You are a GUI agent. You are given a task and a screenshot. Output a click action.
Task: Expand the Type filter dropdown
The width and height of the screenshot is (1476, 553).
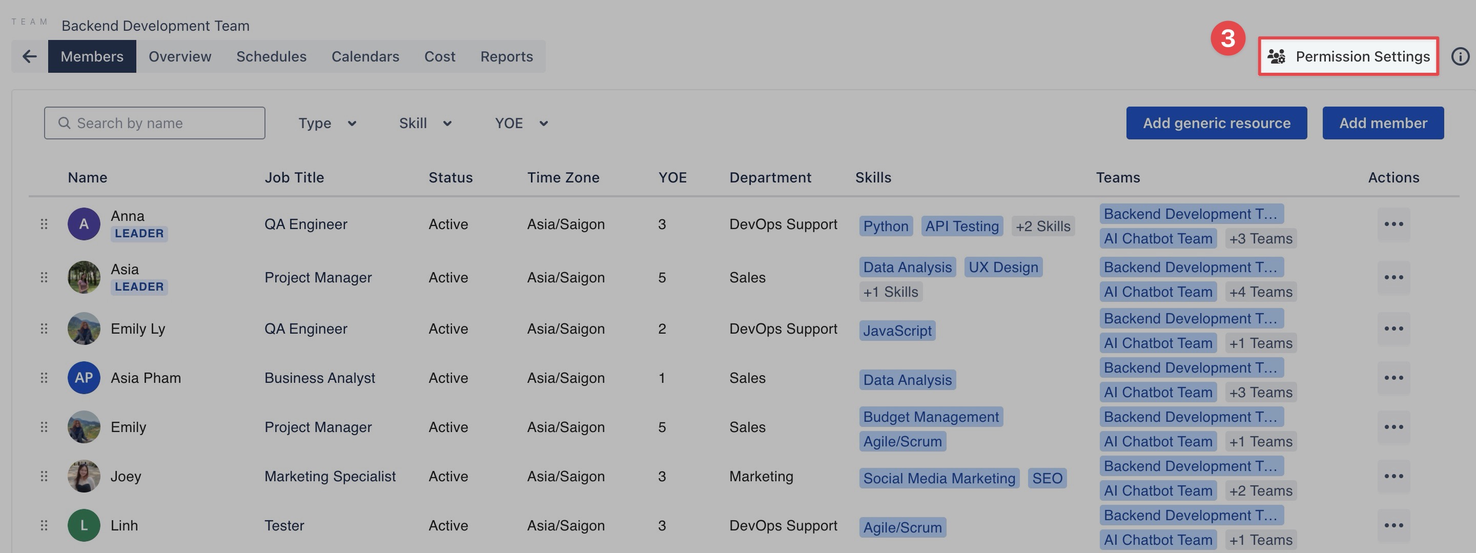[327, 123]
